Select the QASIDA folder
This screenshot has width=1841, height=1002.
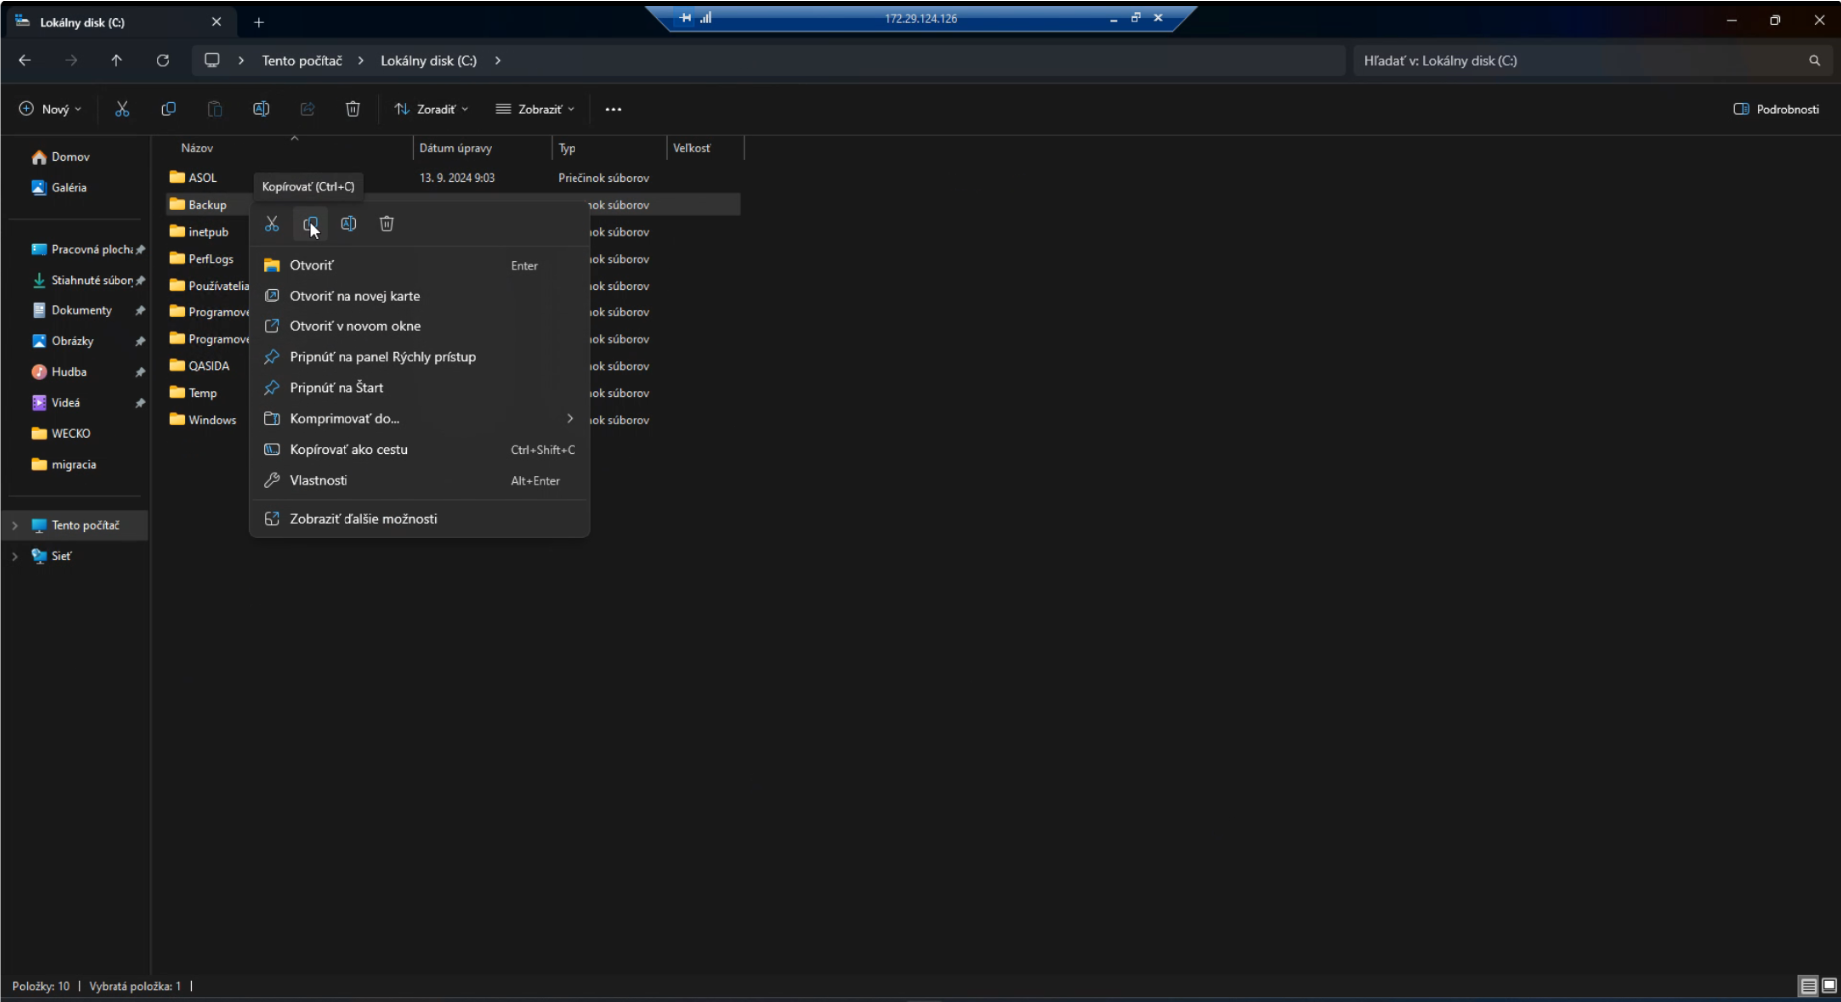(199, 366)
